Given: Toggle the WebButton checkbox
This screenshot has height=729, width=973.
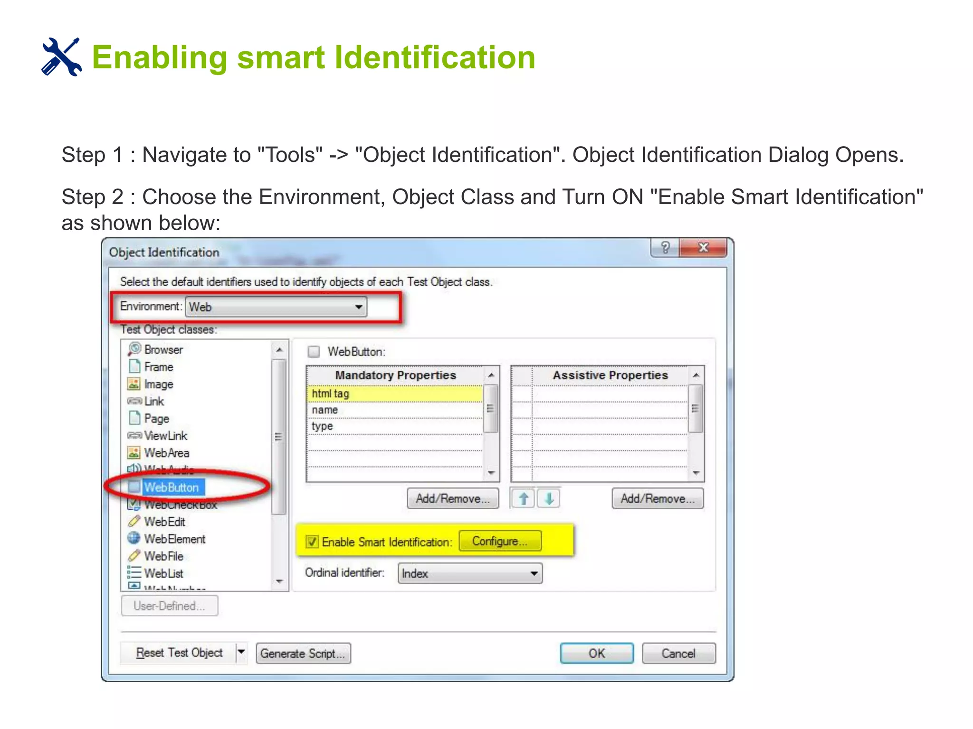Looking at the screenshot, I should coord(314,352).
